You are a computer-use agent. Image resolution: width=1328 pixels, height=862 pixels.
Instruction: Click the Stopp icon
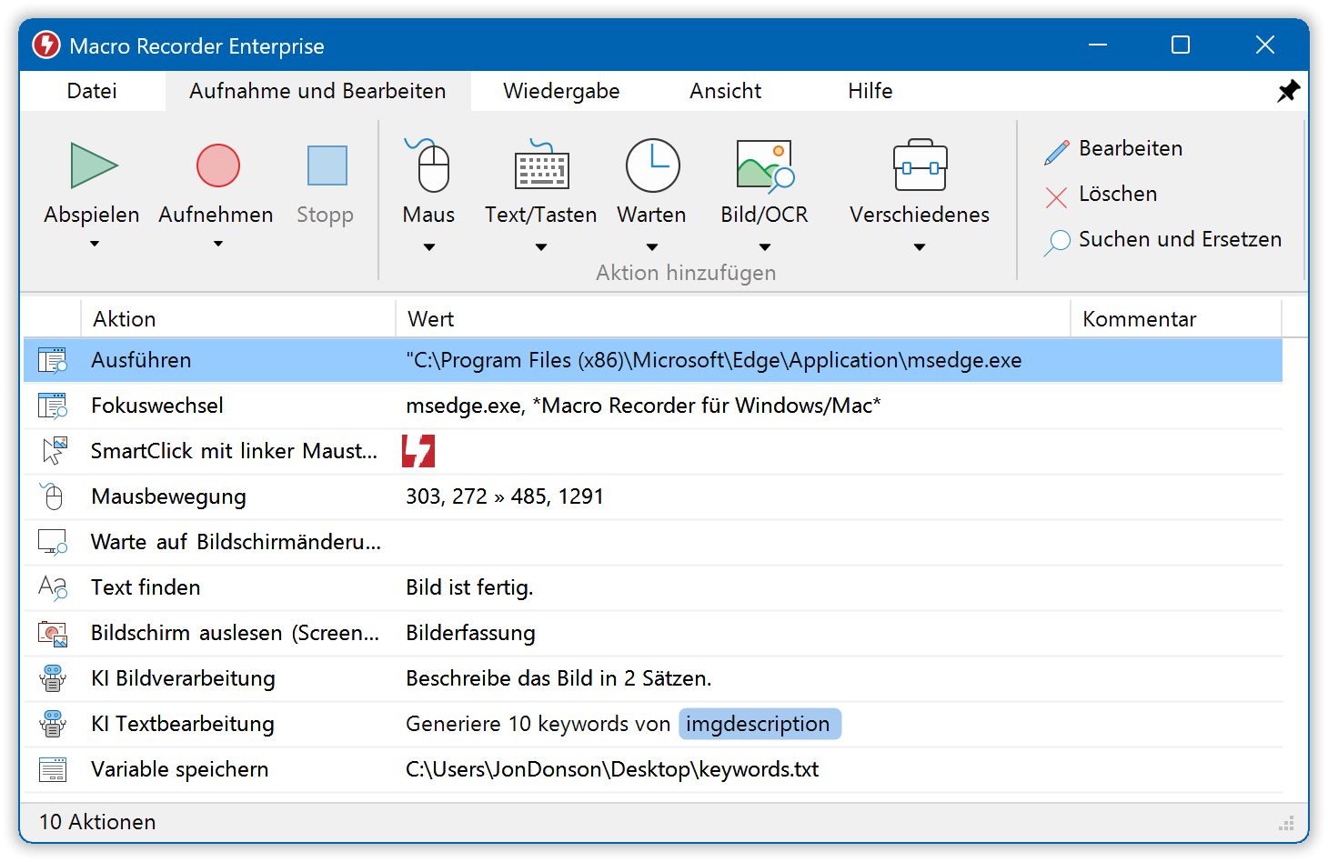[325, 166]
